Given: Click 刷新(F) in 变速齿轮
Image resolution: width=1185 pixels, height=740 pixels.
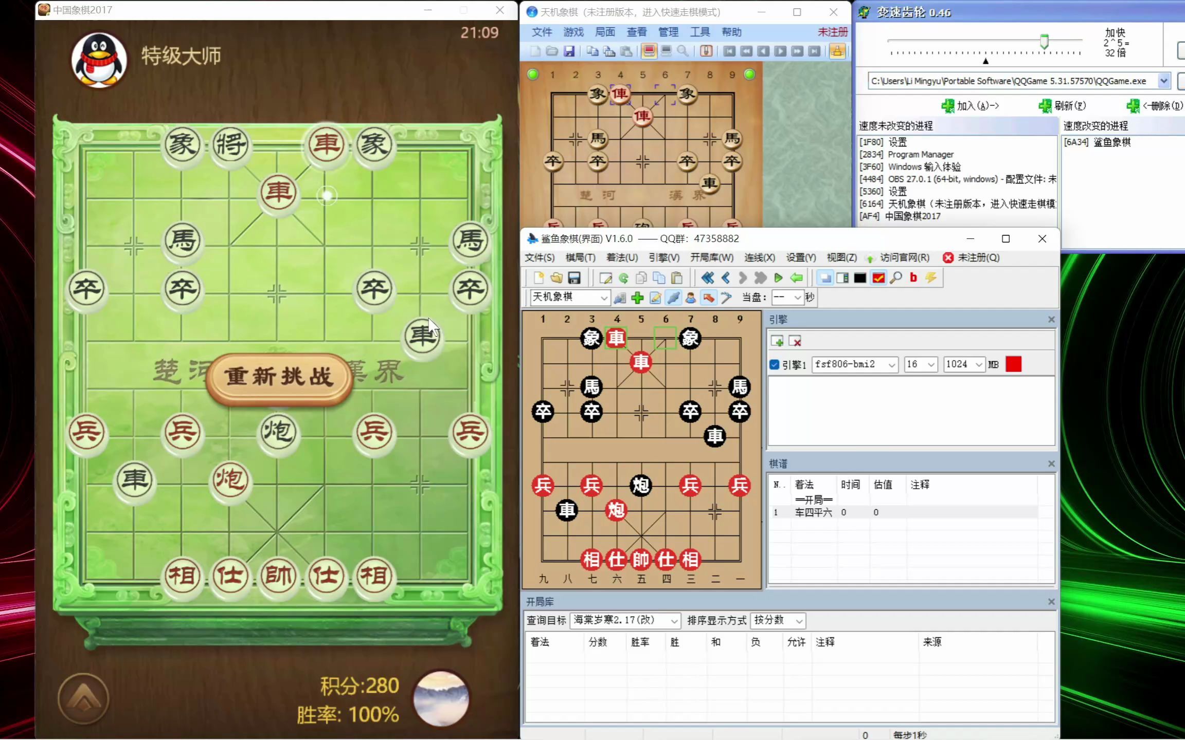Looking at the screenshot, I should pos(1063,106).
